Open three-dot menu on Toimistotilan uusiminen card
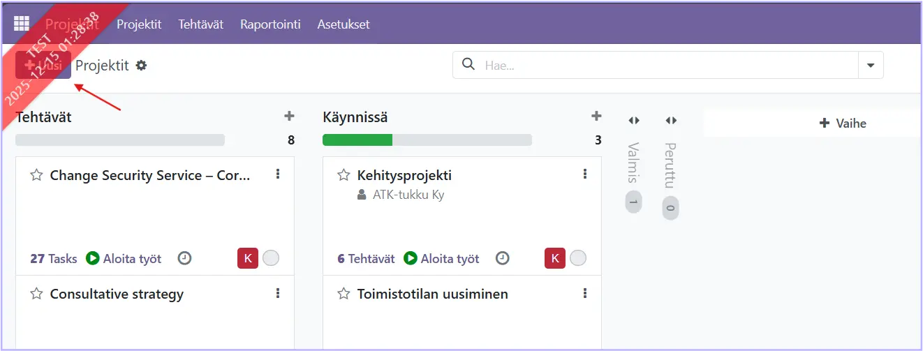 point(585,294)
